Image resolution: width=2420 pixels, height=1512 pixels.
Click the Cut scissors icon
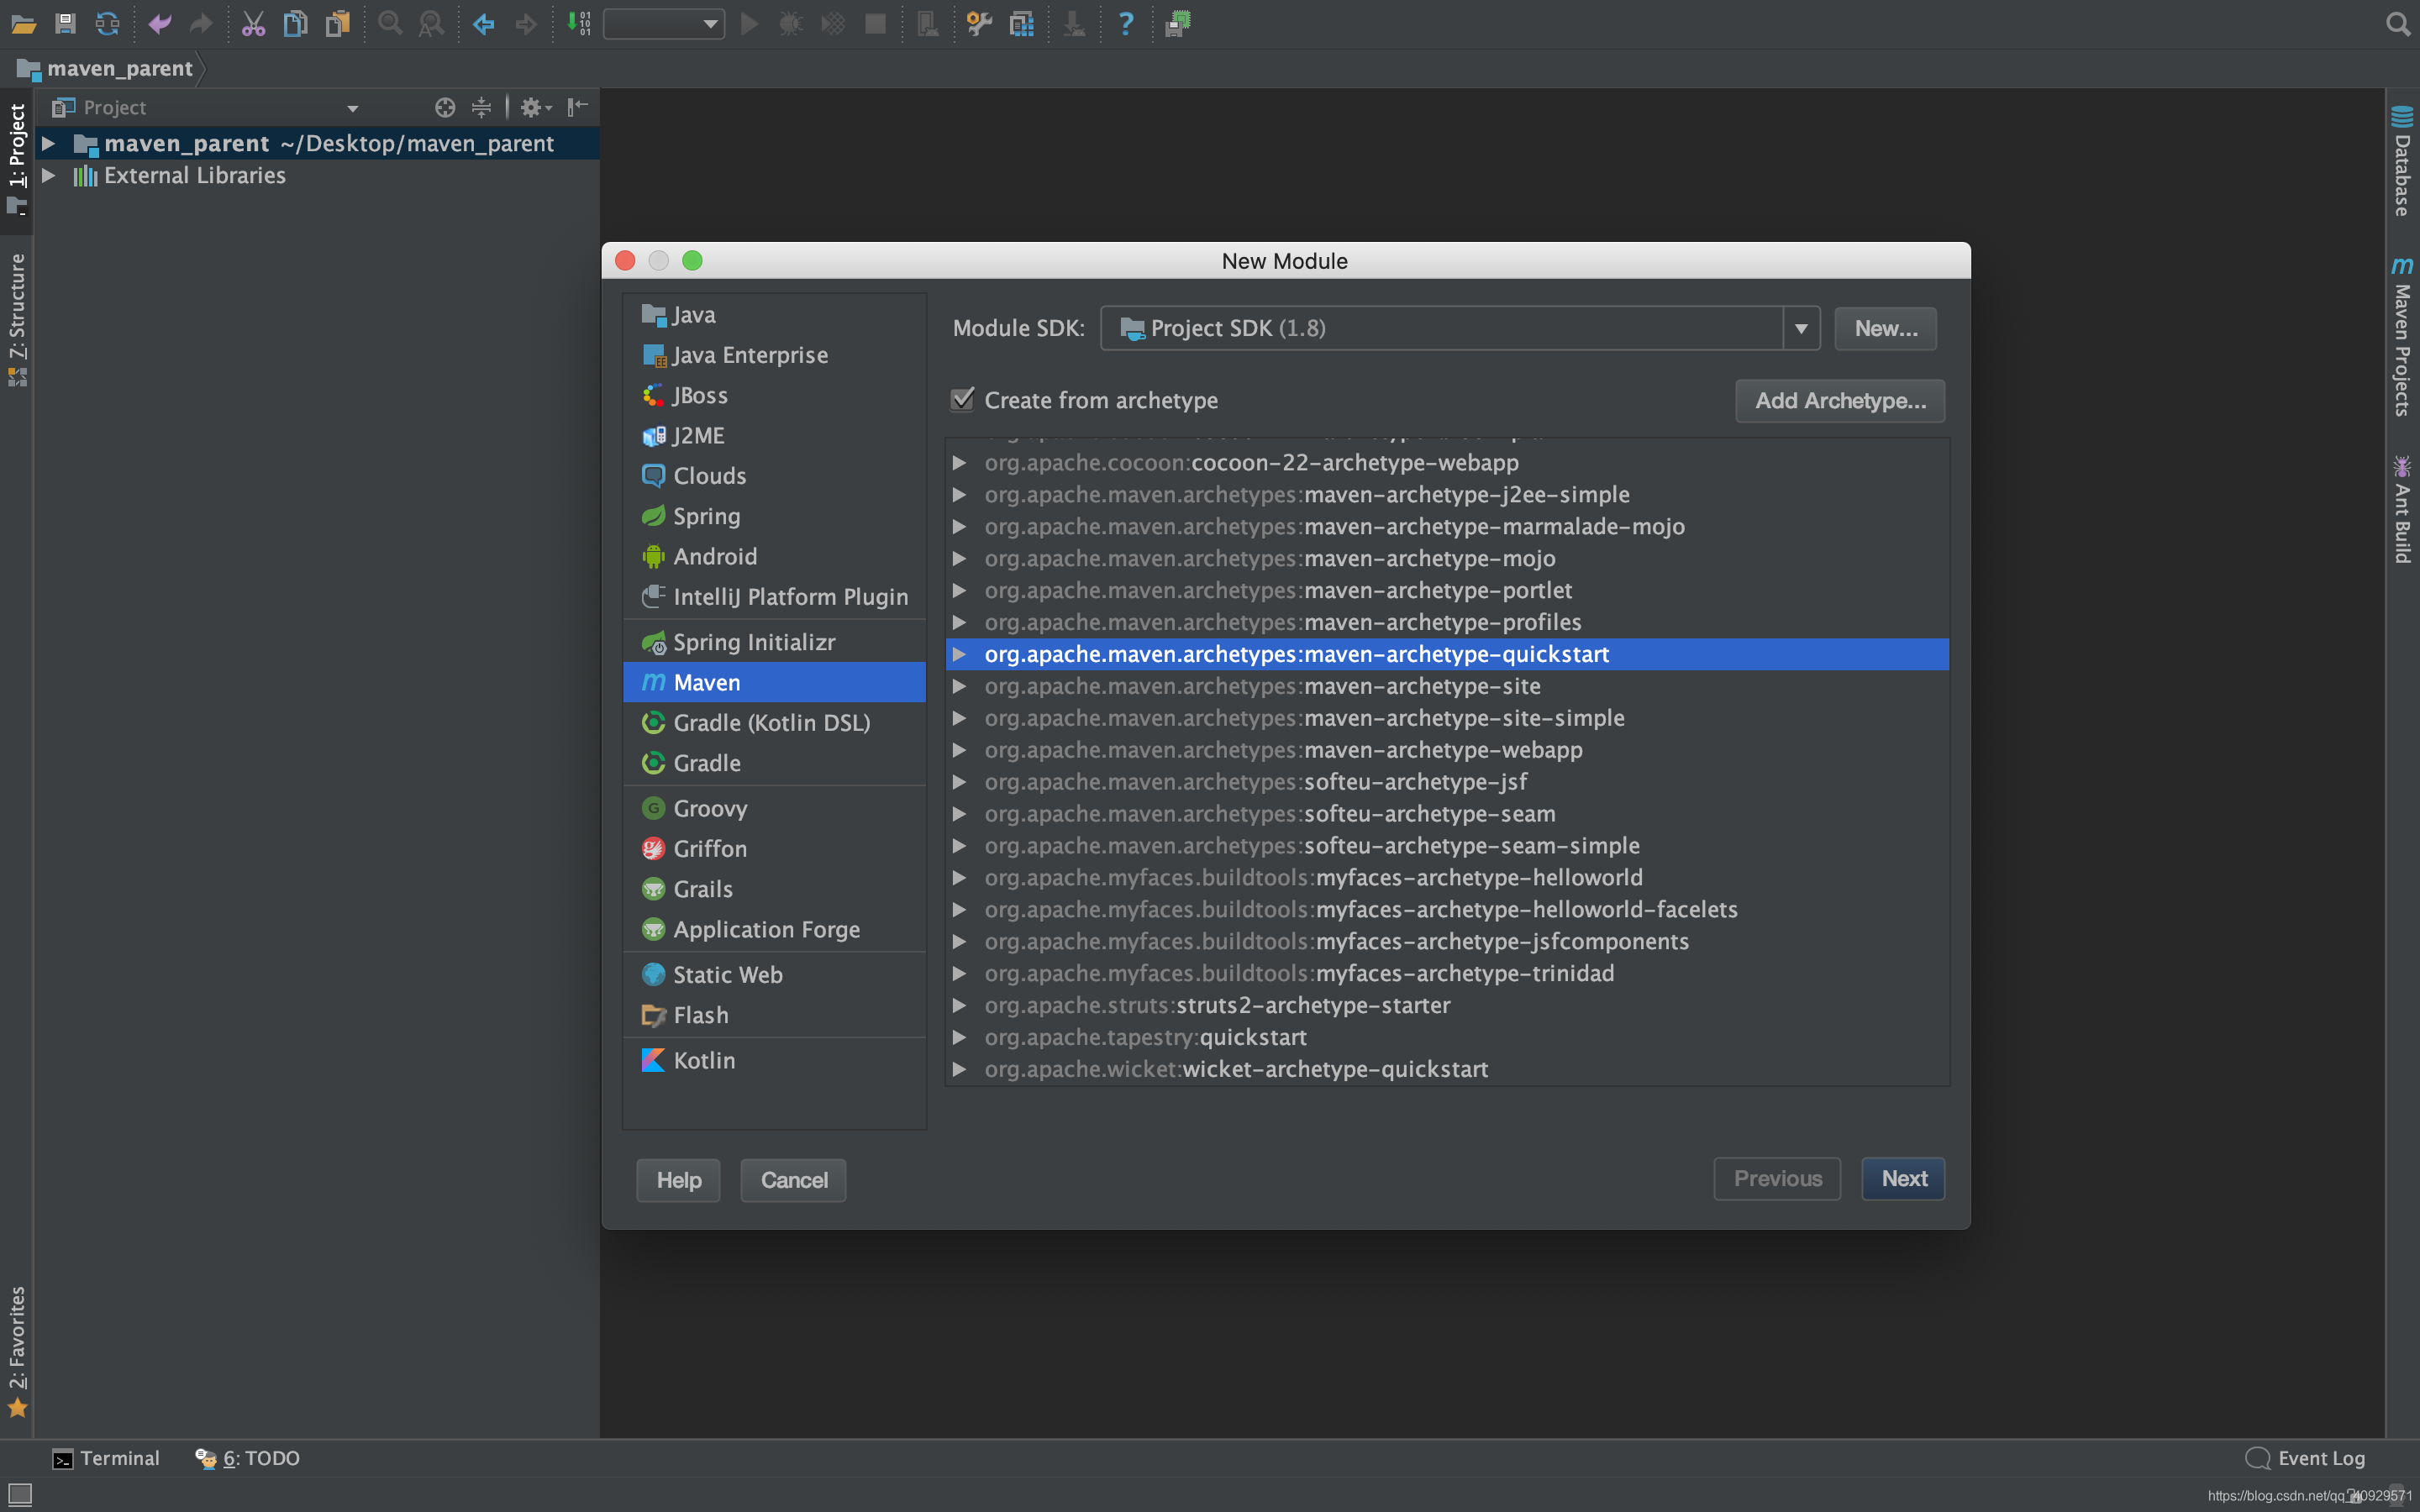[x=253, y=23]
